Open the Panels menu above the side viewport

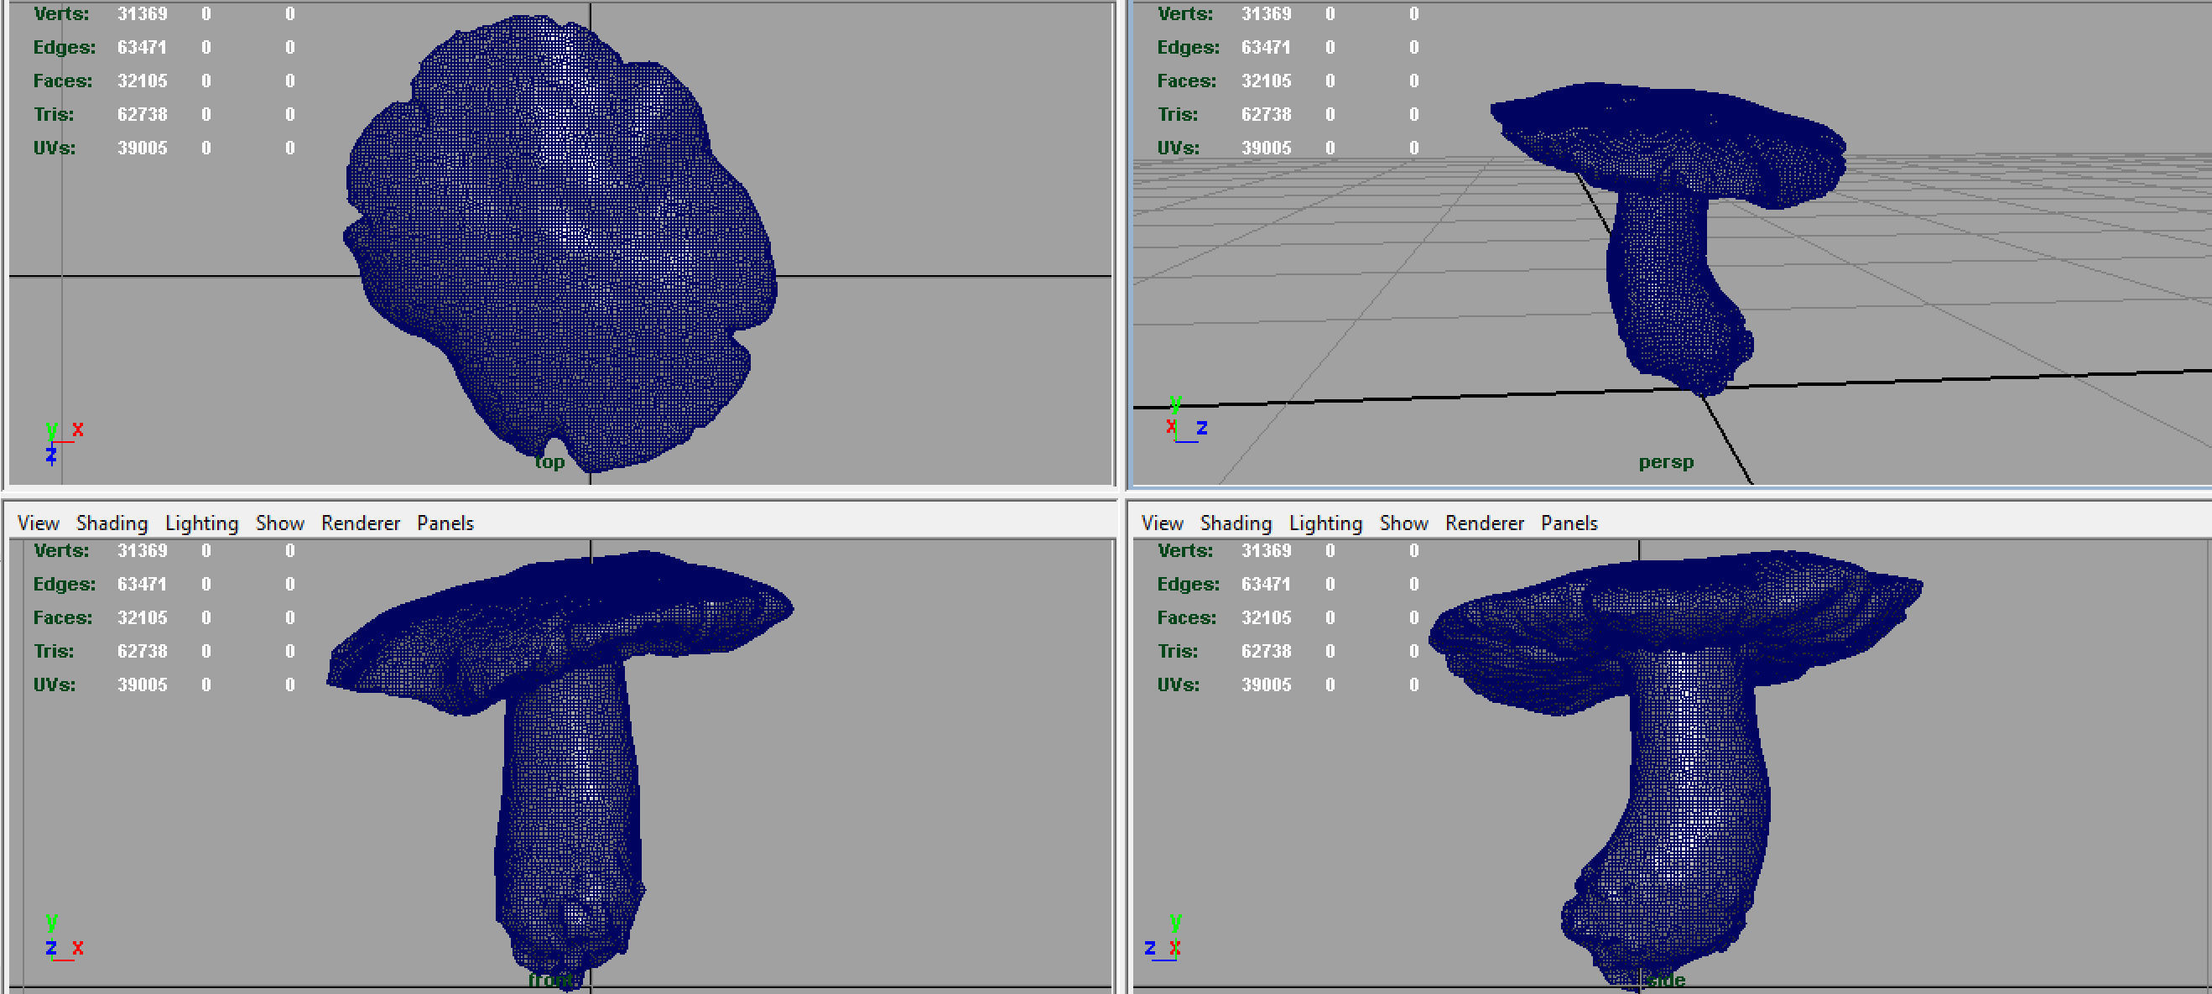point(1569,523)
